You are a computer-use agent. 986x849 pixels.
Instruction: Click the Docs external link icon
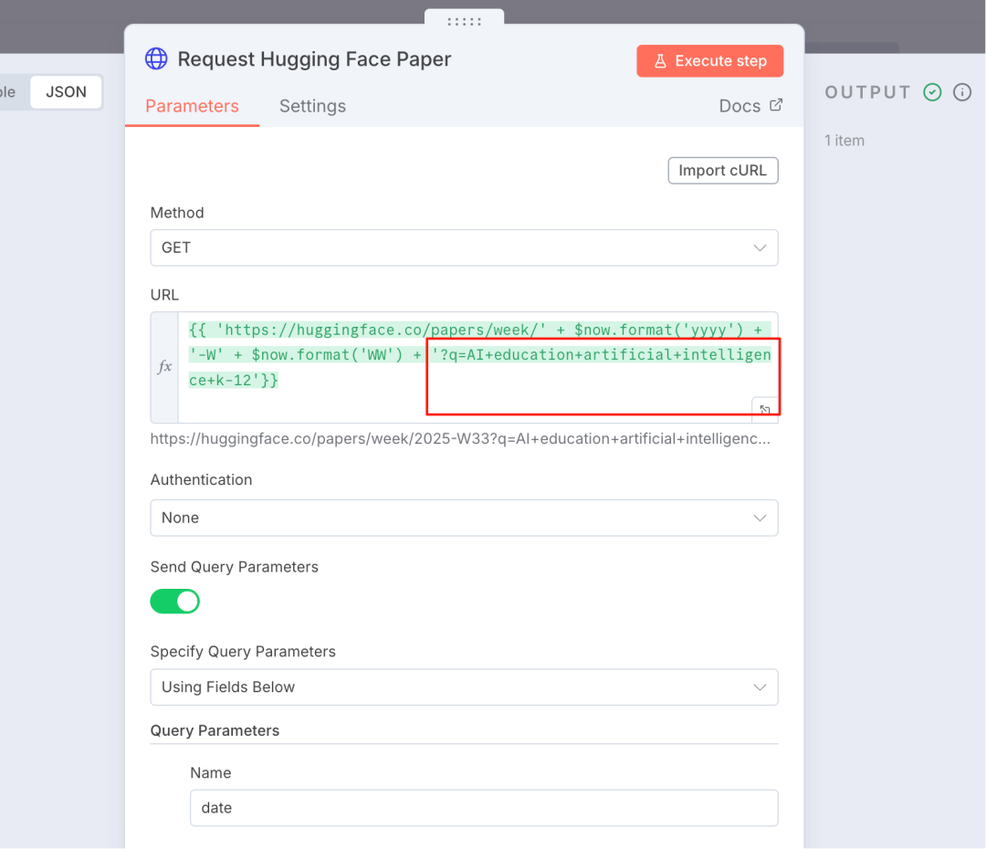pyautogui.click(x=777, y=105)
